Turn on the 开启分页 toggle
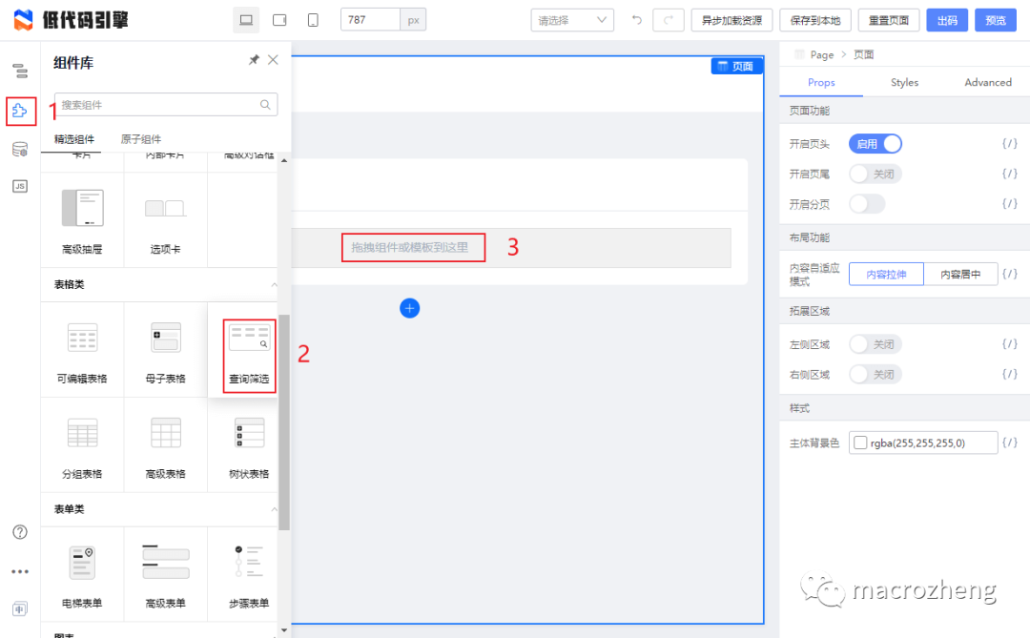 pyautogui.click(x=869, y=203)
